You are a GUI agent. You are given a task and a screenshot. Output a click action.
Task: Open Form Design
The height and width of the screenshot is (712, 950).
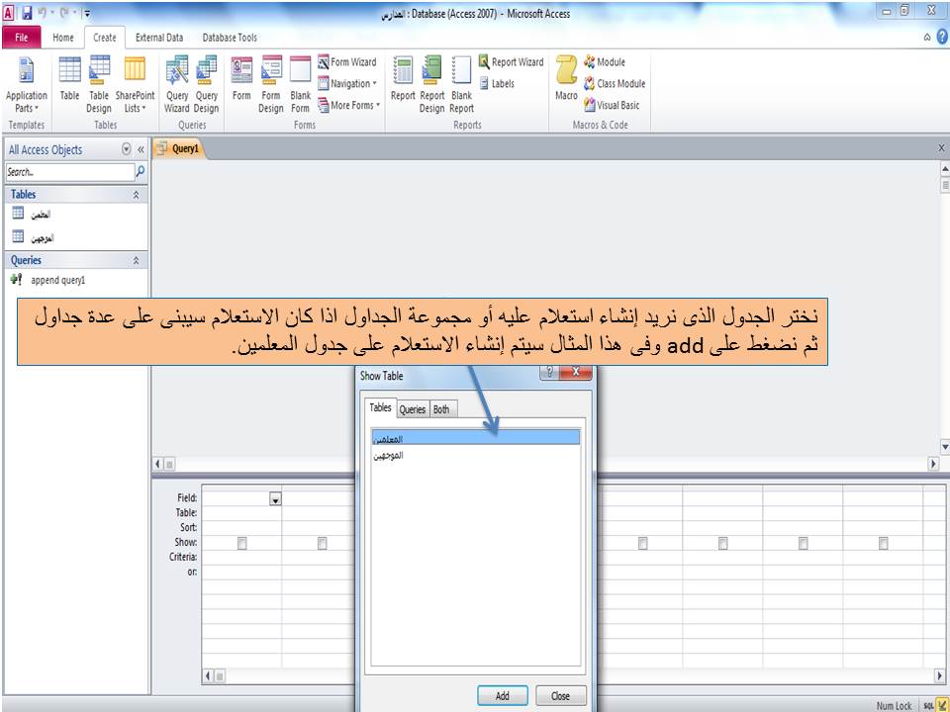click(x=271, y=85)
